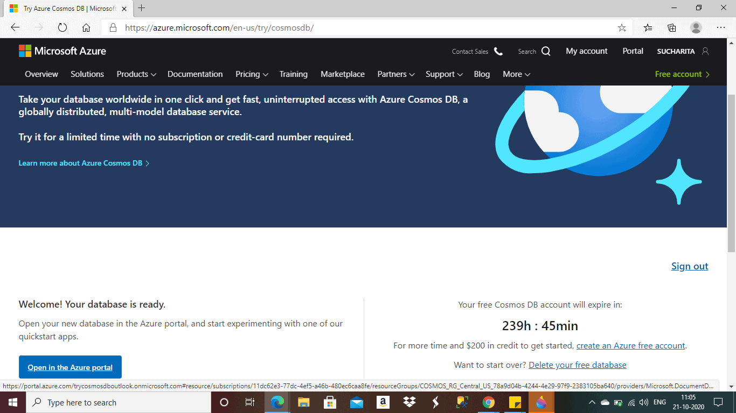The image size is (736, 413).
Task: Open the Favorites list icon
Action: 648,27
